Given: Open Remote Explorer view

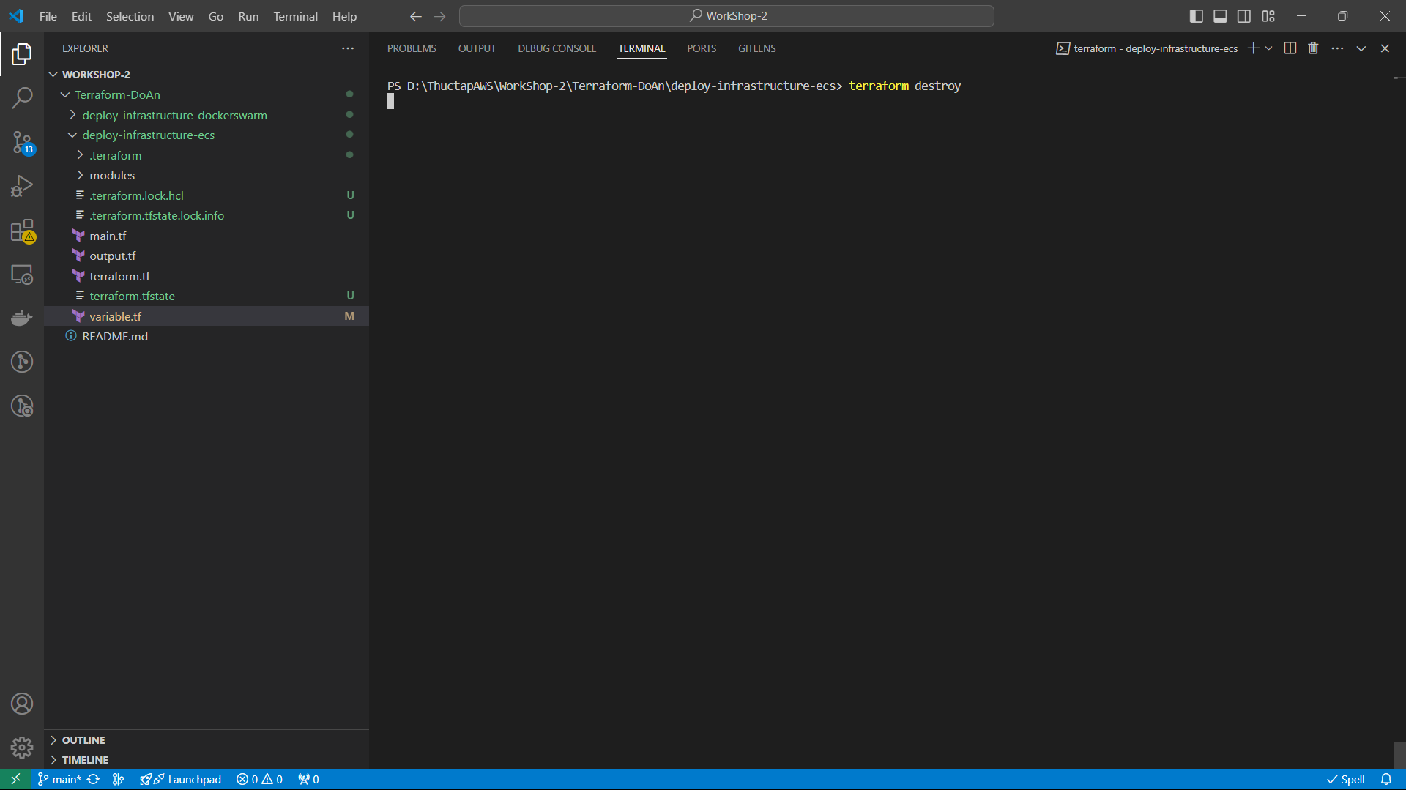Looking at the screenshot, I should [x=22, y=275].
